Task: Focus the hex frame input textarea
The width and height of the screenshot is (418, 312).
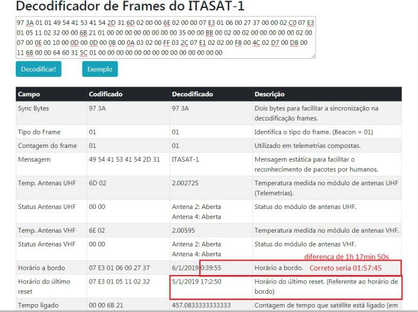Action: [x=164, y=37]
